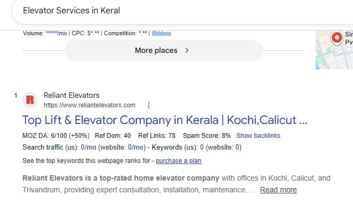Click the arrow chevron in More places

coord(187,50)
